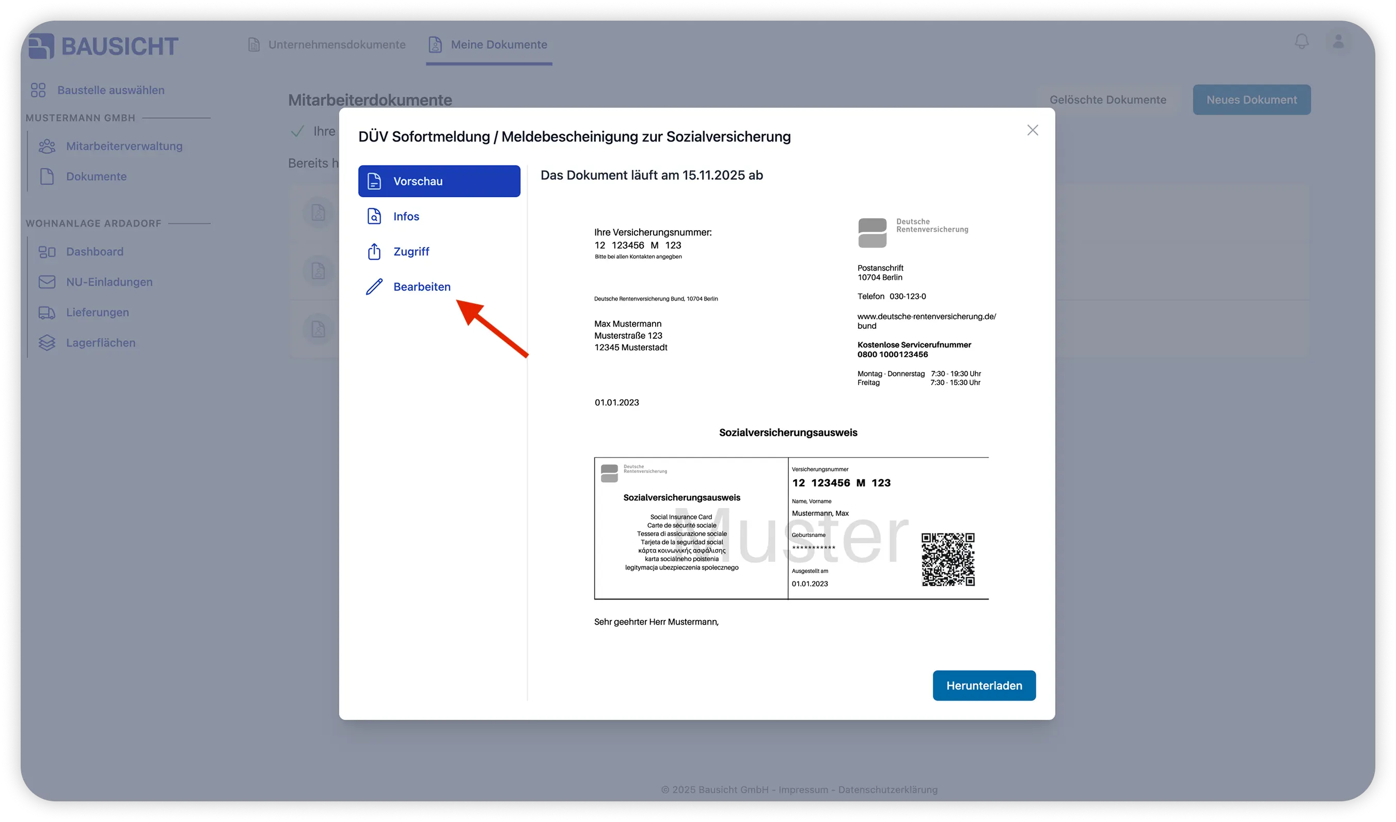Click the Lagerflächen layers icon
Screen dimensions: 1396x822
click(x=47, y=343)
